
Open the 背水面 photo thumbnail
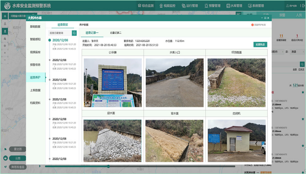point(174,141)
